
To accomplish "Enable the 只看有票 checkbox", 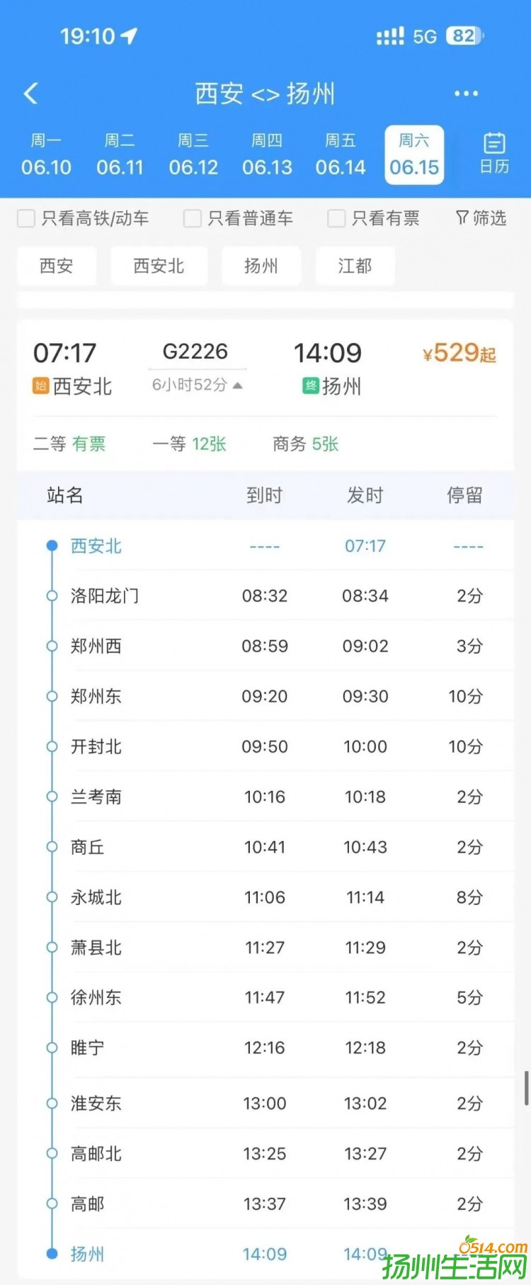I will [336, 218].
